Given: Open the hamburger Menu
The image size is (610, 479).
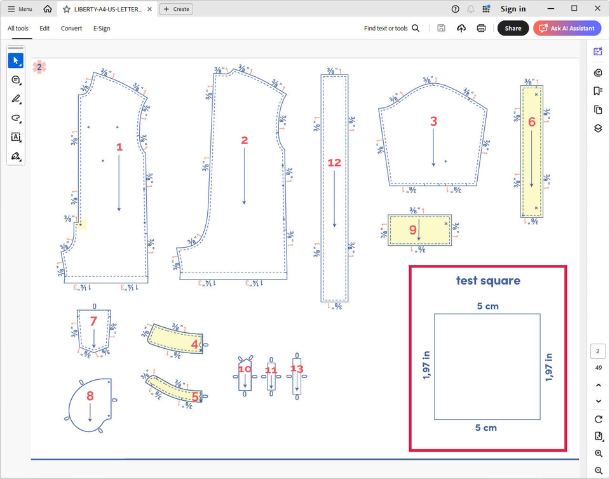Looking at the screenshot, I should (20, 9).
